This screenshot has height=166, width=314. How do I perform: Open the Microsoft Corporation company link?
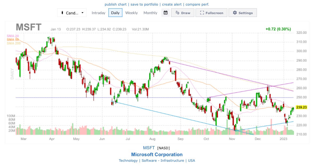tap(157, 154)
